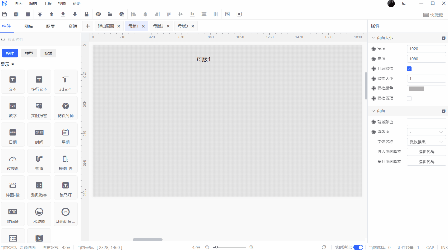
Task: Click the 商城 button
Action: (48, 53)
